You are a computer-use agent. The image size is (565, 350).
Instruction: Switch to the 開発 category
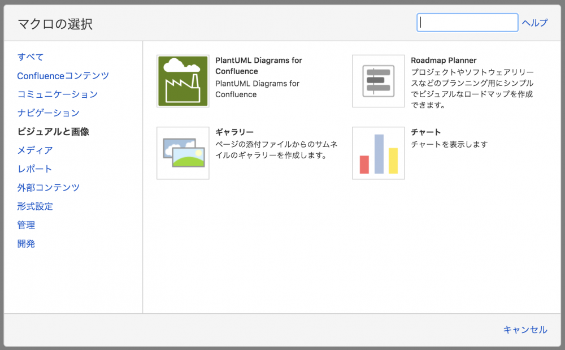click(x=27, y=244)
